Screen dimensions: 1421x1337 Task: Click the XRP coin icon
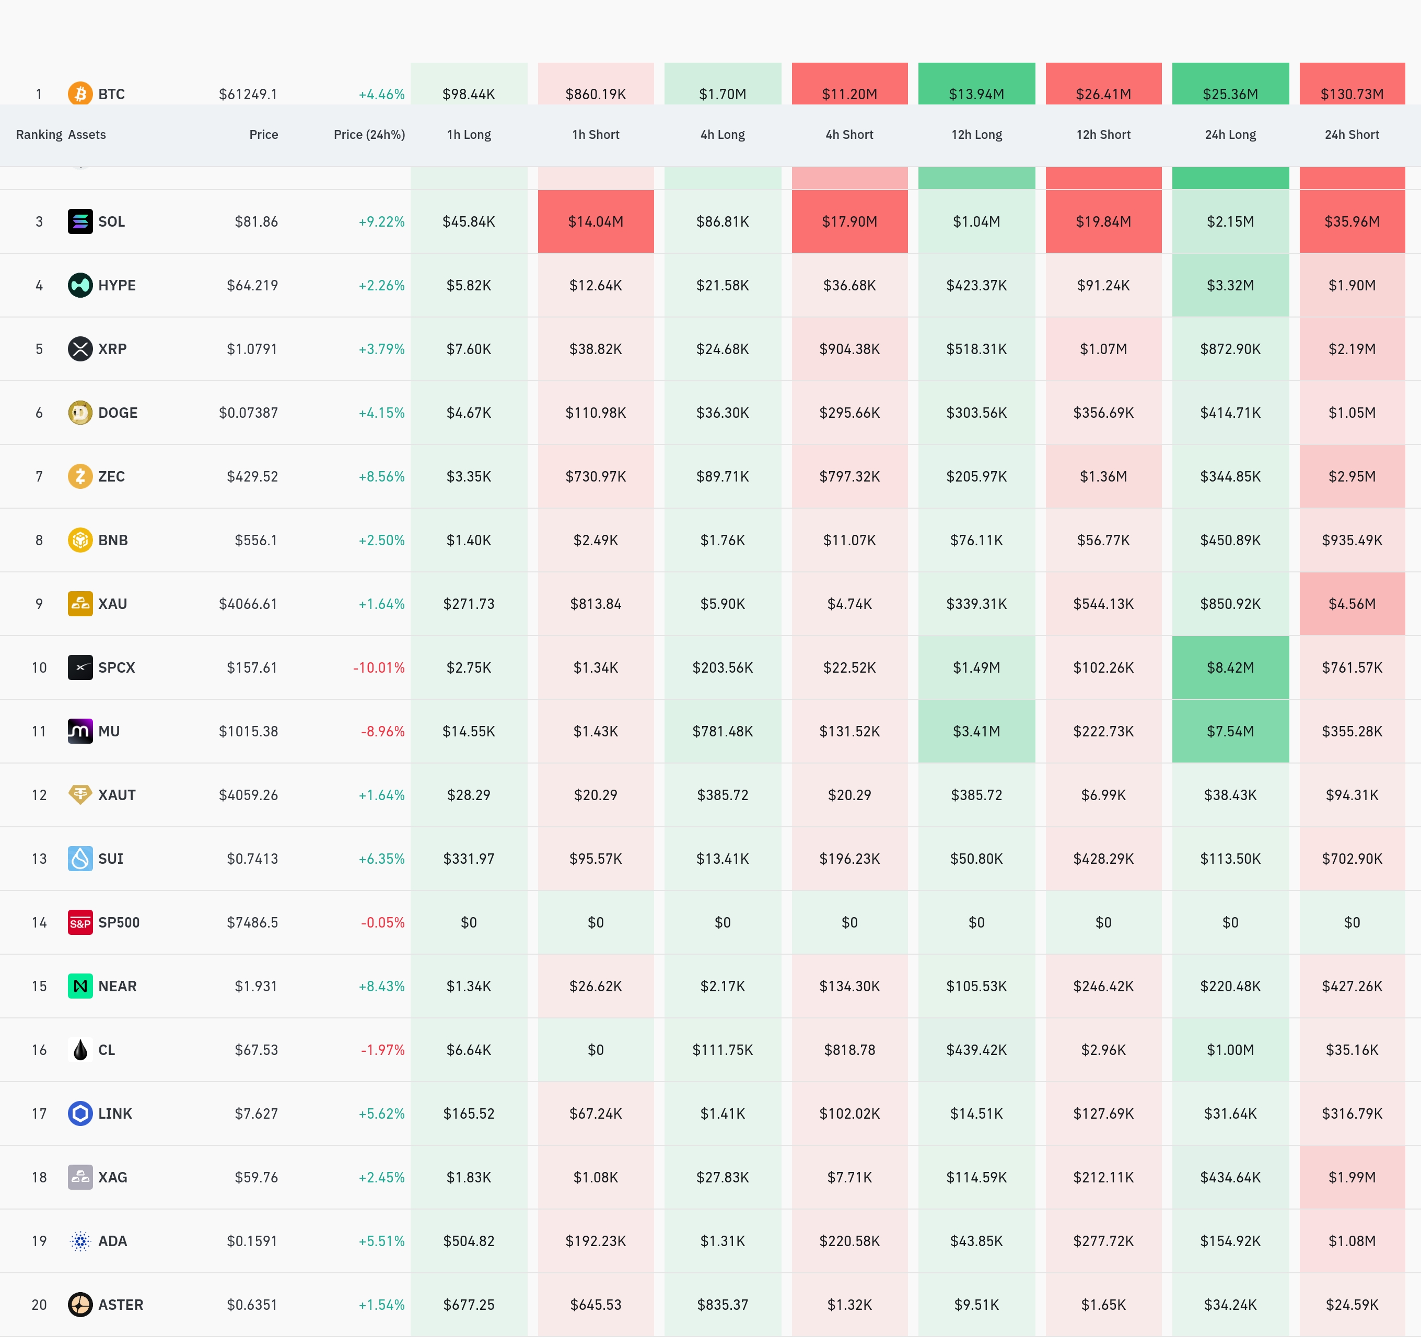pyautogui.click(x=80, y=349)
